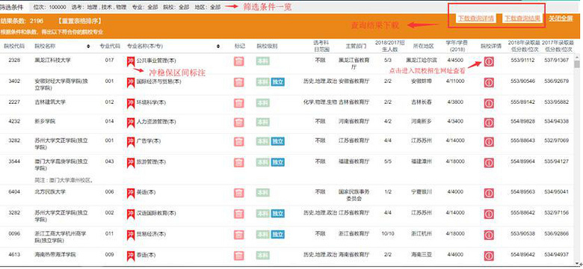
Task: Click the mark icon in 吉林建筑大学 row
Action: (x=239, y=102)
